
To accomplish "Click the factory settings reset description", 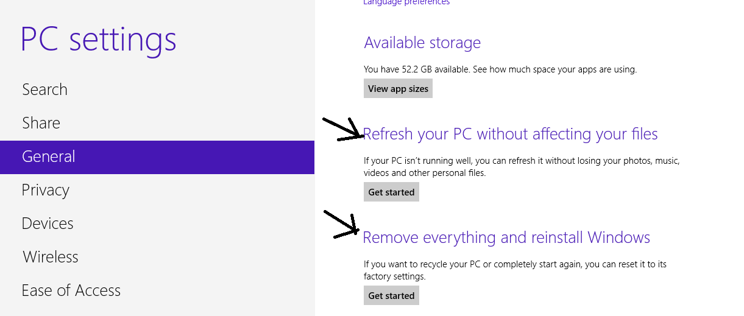I will (x=515, y=270).
